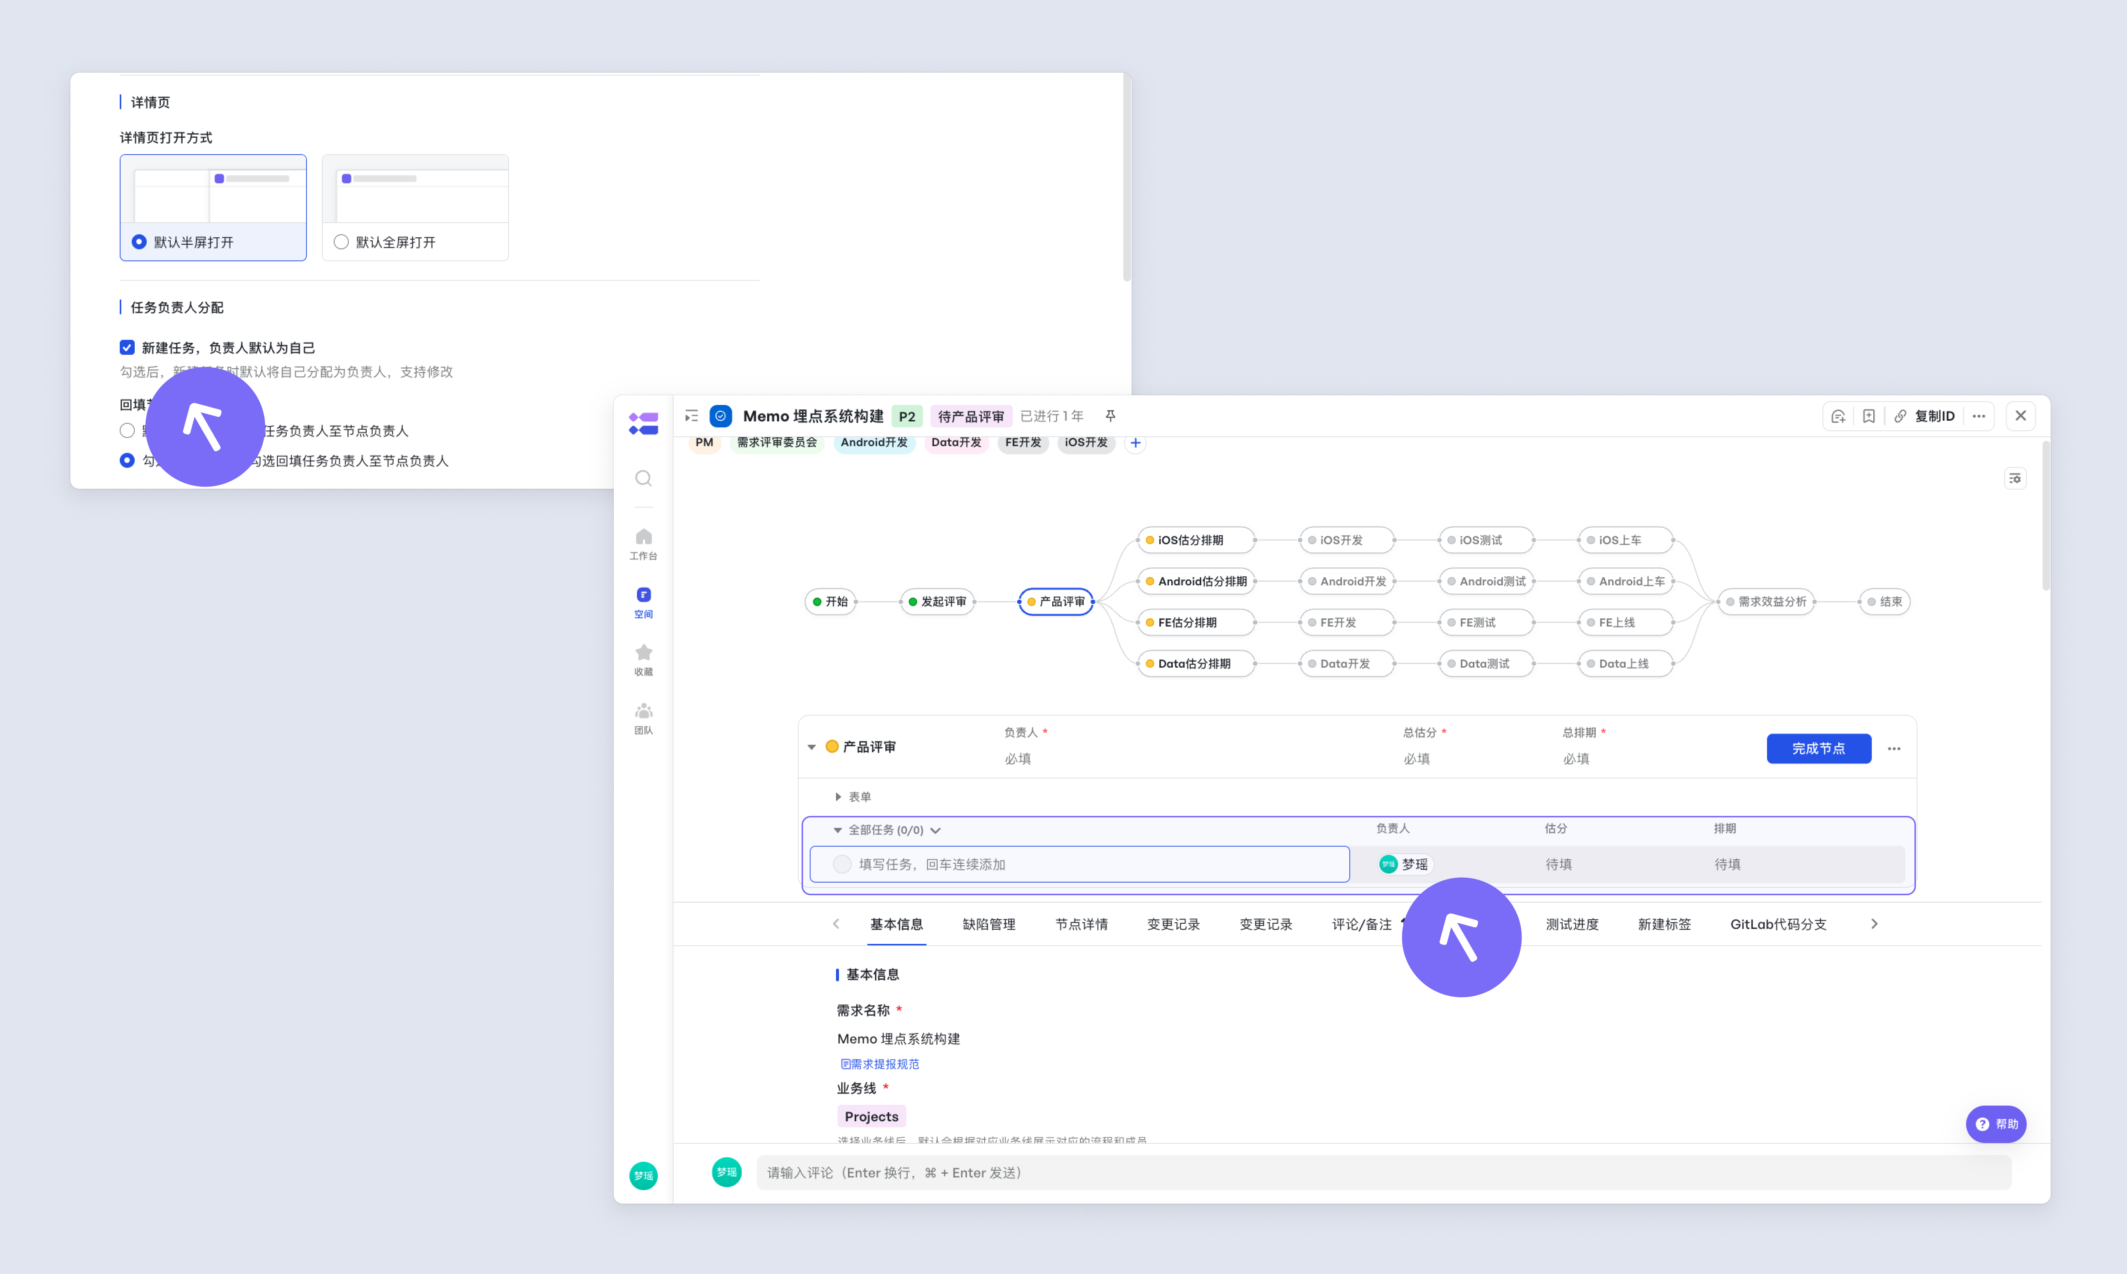Open 收藏 favorites in the sidebar

point(643,660)
